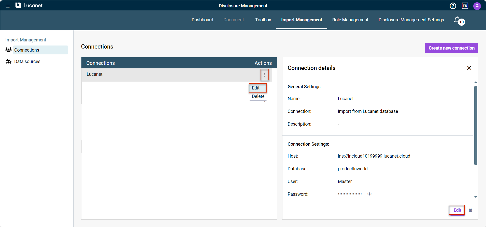Click Create new connection button

[451, 48]
